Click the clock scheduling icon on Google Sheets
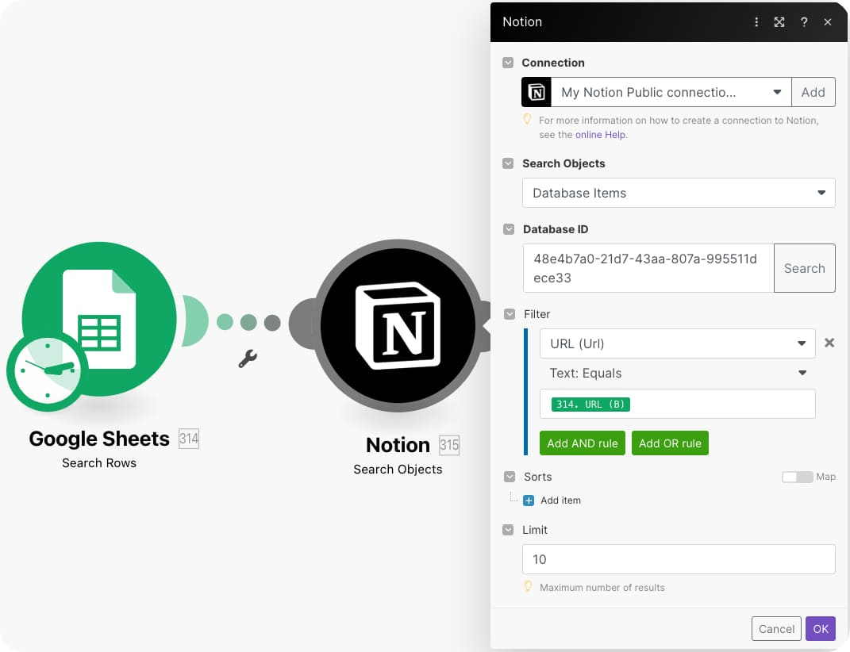850x652 pixels. [48, 372]
